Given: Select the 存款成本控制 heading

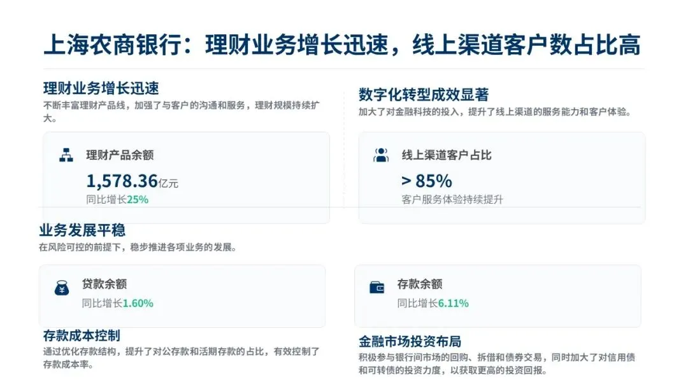Looking at the screenshot, I should (82, 335).
